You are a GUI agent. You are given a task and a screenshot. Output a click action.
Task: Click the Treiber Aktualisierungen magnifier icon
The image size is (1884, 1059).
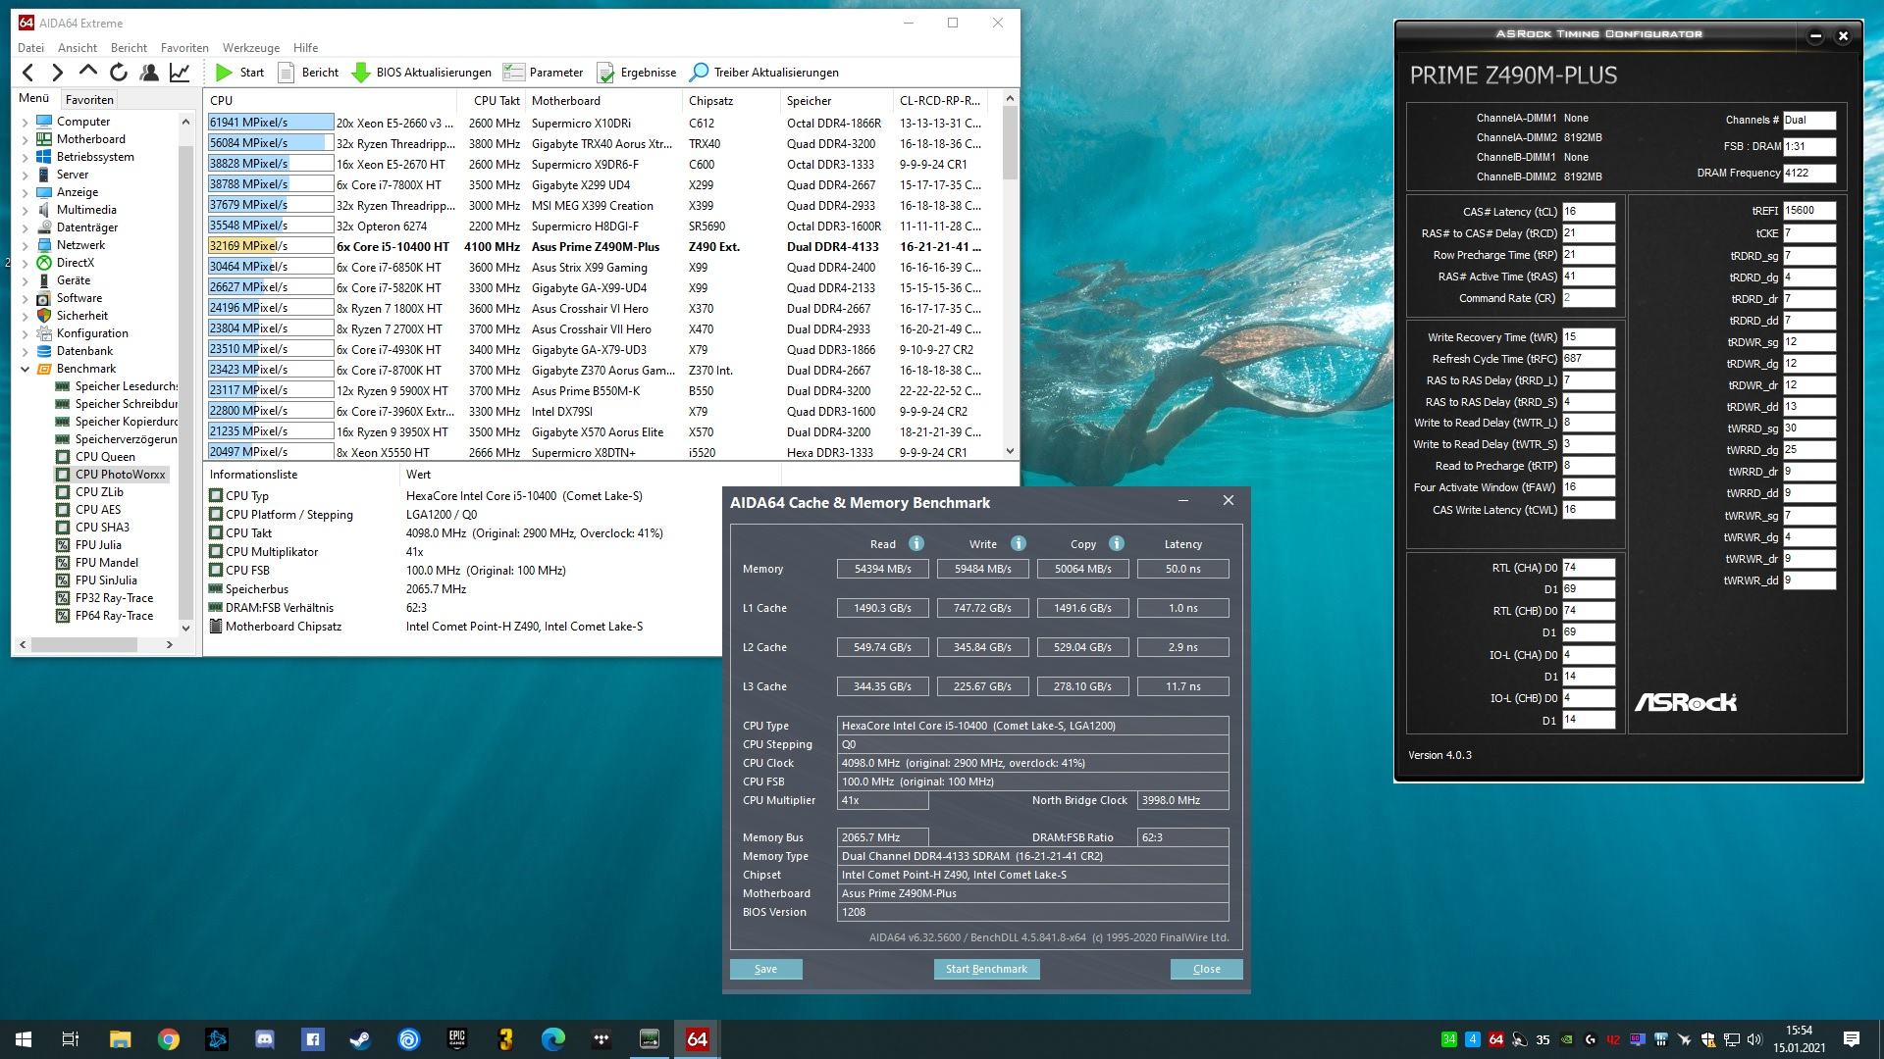699,73
